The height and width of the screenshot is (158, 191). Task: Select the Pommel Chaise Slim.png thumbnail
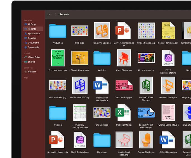pos(146,85)
